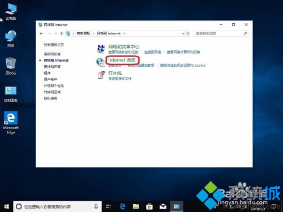Open Task View from the taskbar
Viewport: 283px width, 212px height.
(x=108, y=206)
